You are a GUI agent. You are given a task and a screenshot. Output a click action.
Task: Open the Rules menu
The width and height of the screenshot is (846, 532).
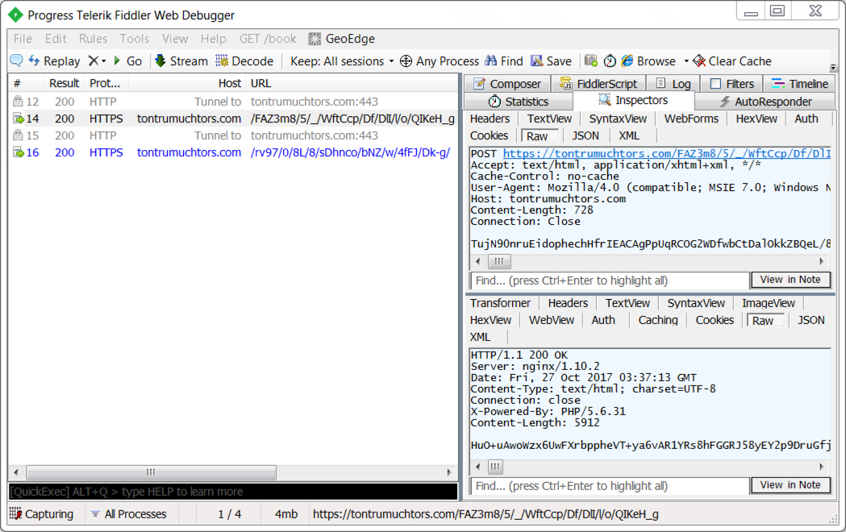[x=93, y=39]
